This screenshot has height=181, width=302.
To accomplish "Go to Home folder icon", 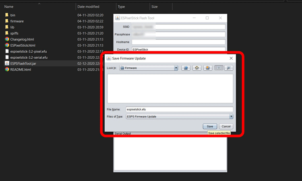I will tap(197, 68).
